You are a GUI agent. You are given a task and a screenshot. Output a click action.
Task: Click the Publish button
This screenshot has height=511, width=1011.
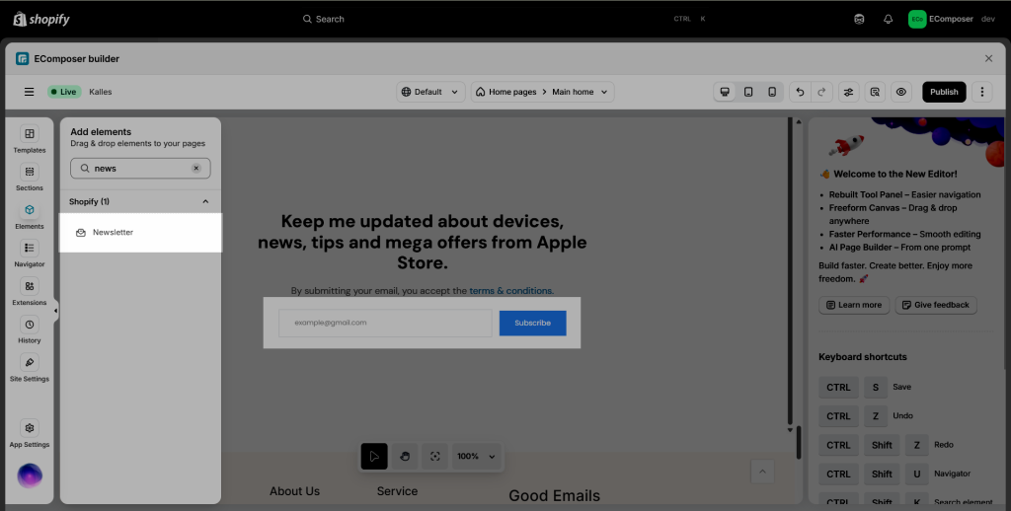pos(944,92)
